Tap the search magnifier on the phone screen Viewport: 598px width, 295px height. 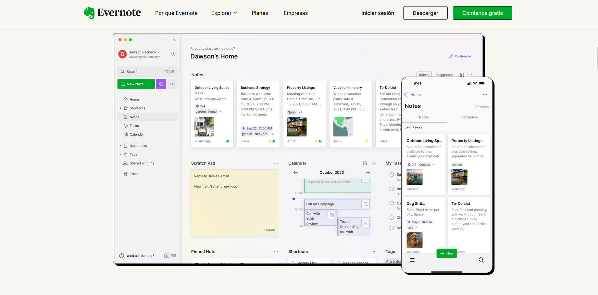coord(481,260)
